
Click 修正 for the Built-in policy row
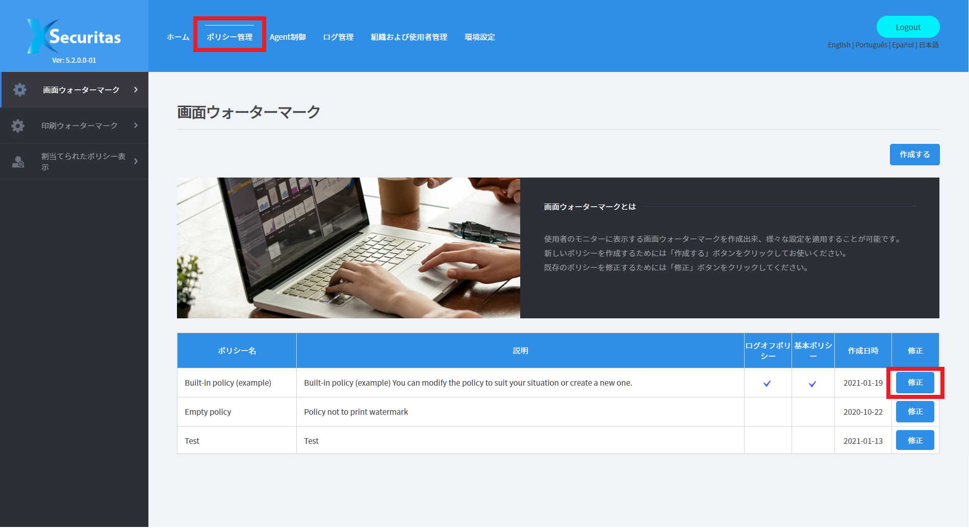[x=914, y=383]
